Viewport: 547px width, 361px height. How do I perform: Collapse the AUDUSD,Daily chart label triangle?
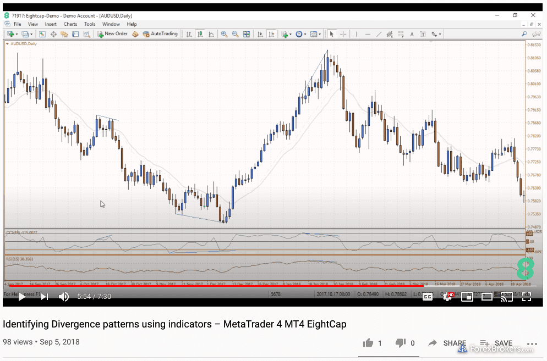pyautogui.click(x=7, y=44)
